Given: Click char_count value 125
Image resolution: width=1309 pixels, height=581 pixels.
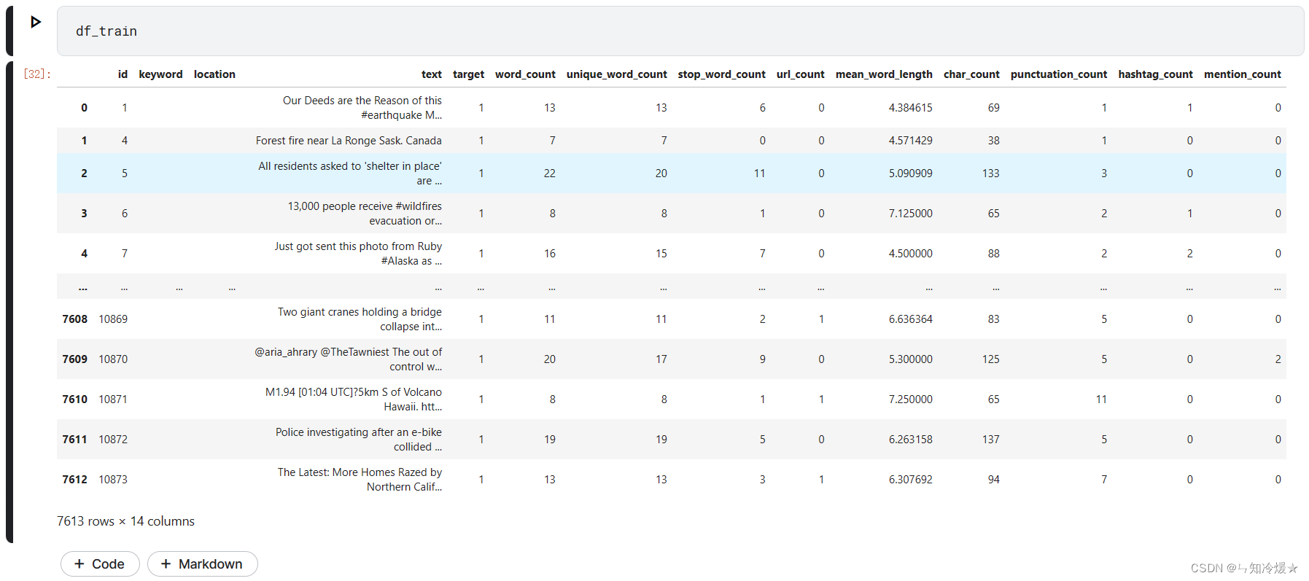Looking at the screenshot, I should (990, 359).
